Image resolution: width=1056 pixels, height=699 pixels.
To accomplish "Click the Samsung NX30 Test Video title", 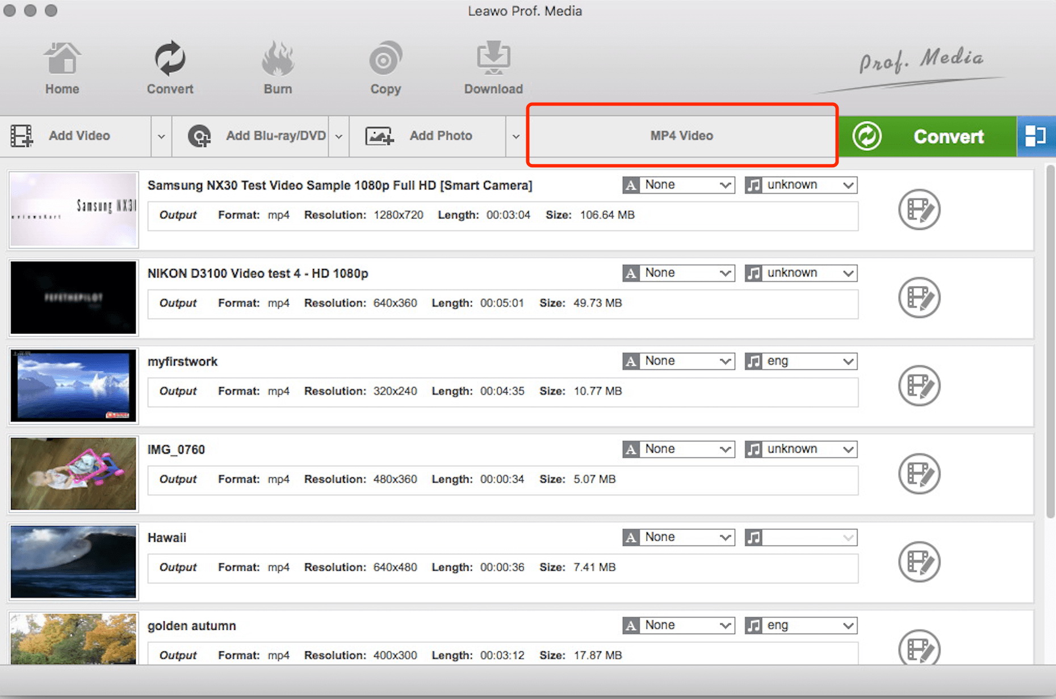I will pyautogui.click(x=340, y=186).
